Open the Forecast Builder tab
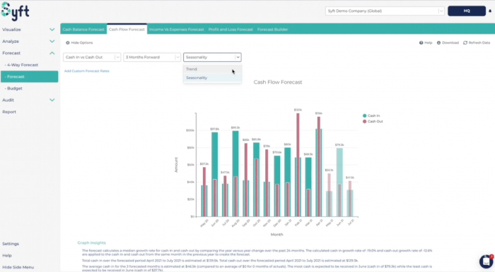 (x=272, y=30)
